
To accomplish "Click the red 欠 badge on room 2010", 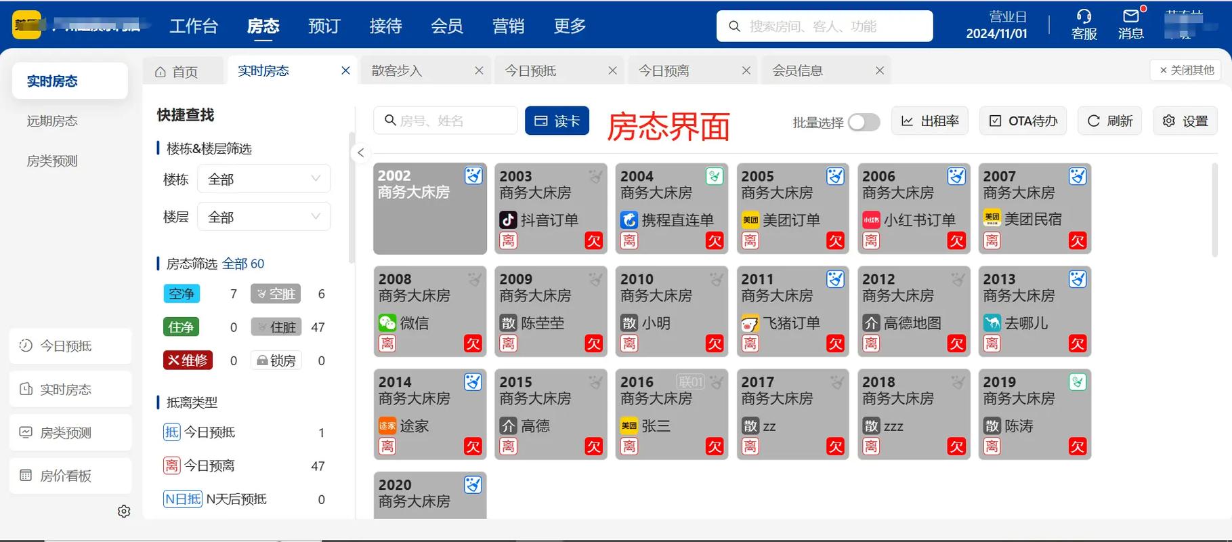I will pos(715,343).
